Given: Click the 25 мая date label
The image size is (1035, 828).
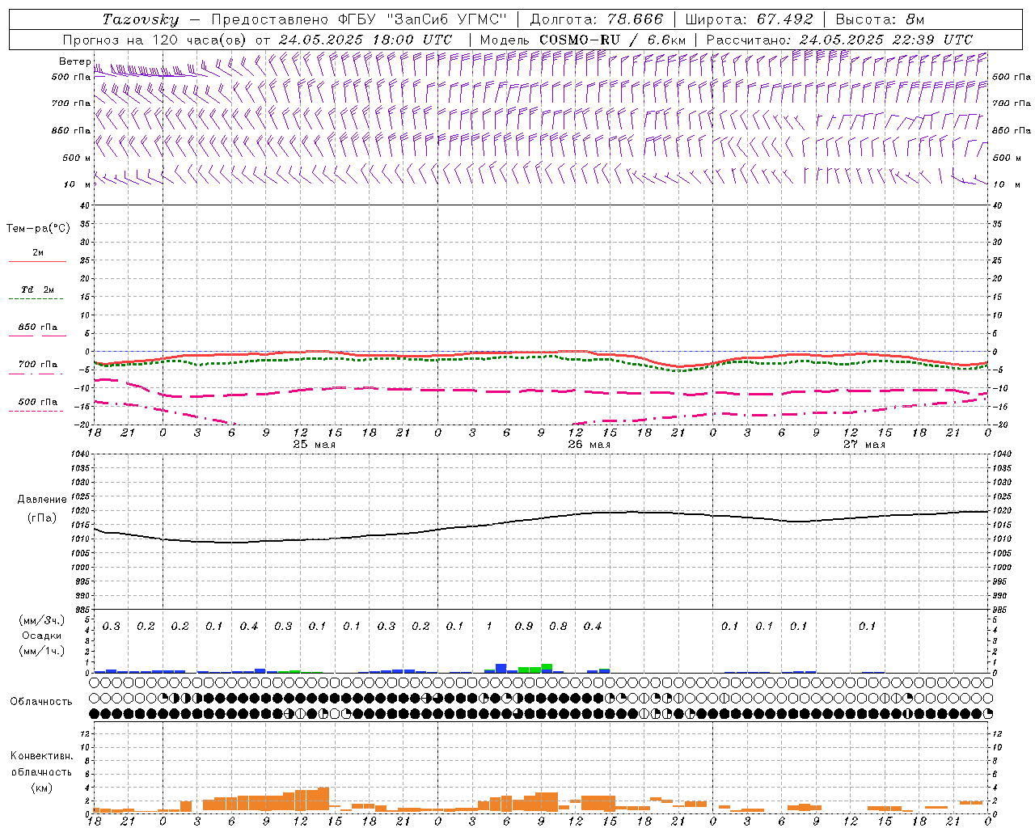Looking at the screenshot, I should (314, 445).
